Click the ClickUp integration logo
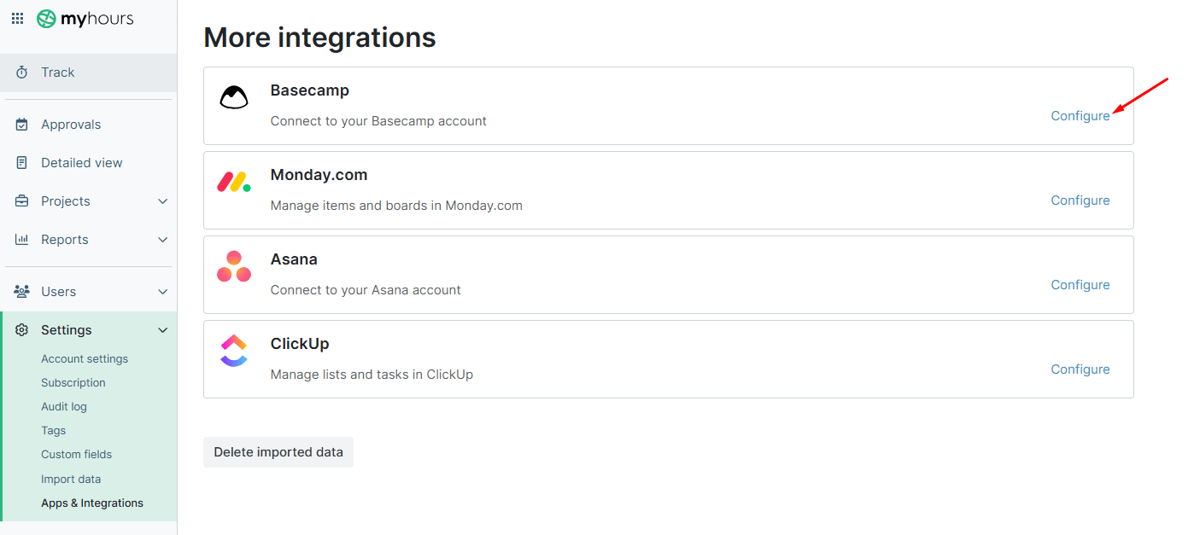Image resolution: width=1194 pixels, height=535 pixels. pos(234,350)
